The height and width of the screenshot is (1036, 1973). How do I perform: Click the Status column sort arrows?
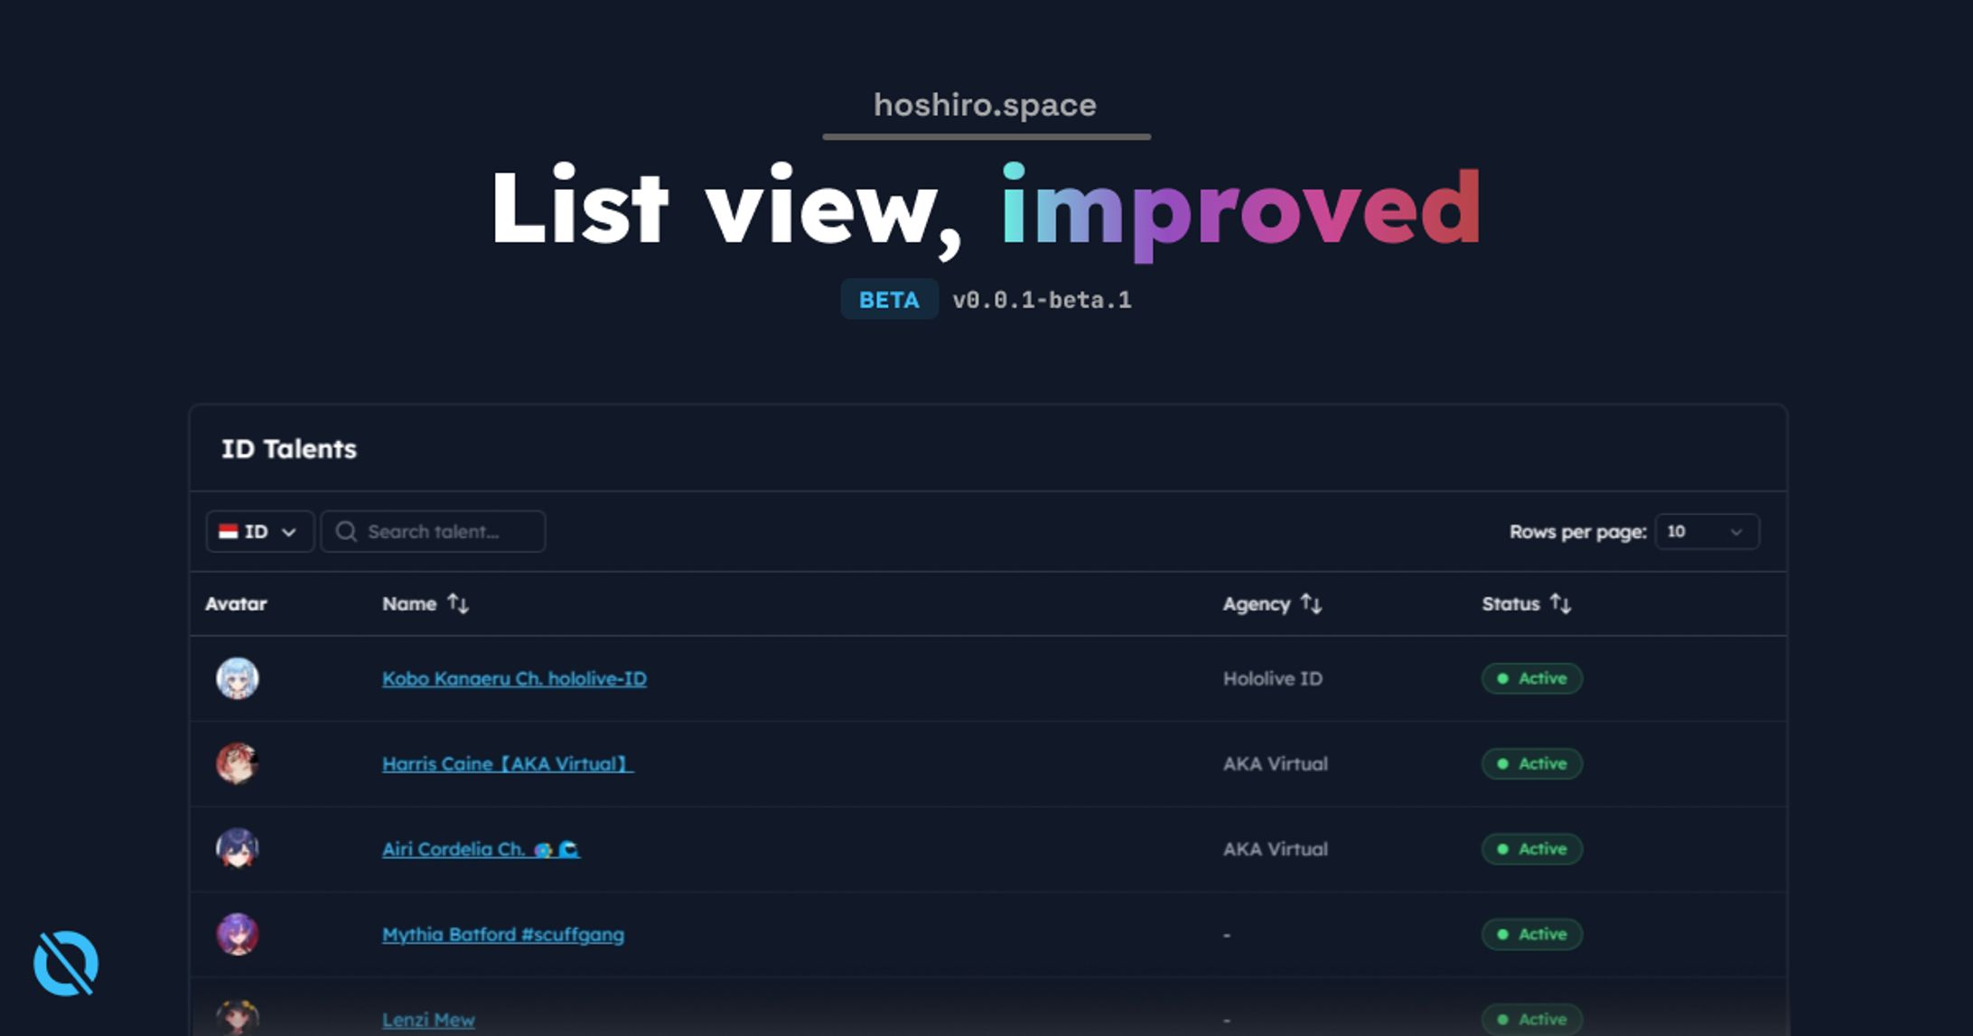coord(1560,604)
